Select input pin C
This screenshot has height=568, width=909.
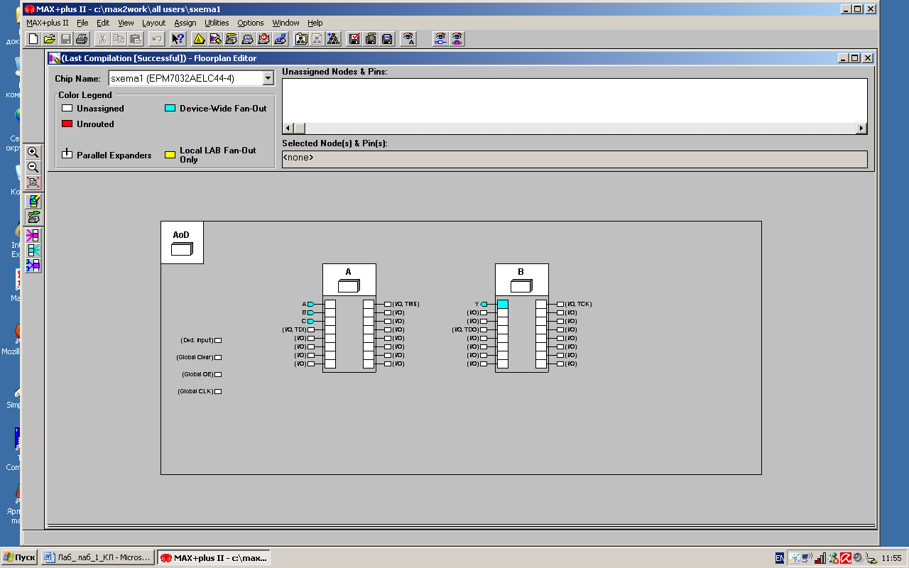310,321
